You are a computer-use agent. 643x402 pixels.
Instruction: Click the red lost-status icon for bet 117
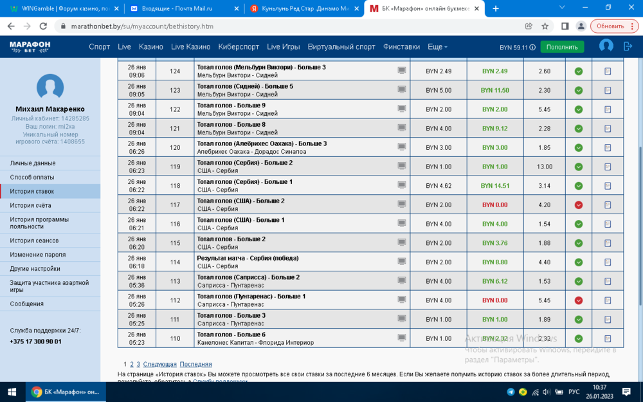[579, 205]
